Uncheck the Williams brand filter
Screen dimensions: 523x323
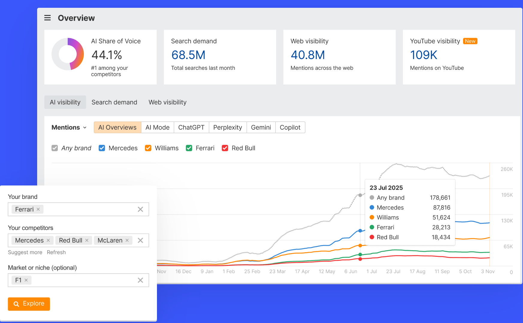148,148
